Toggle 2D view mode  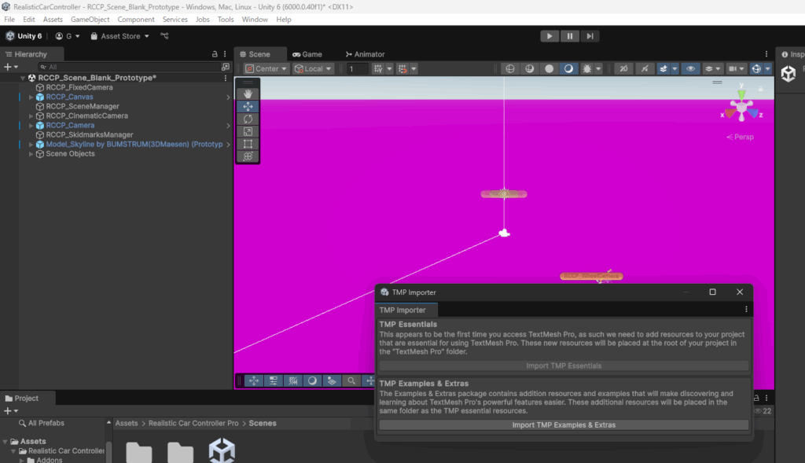[x=623, y=69]
